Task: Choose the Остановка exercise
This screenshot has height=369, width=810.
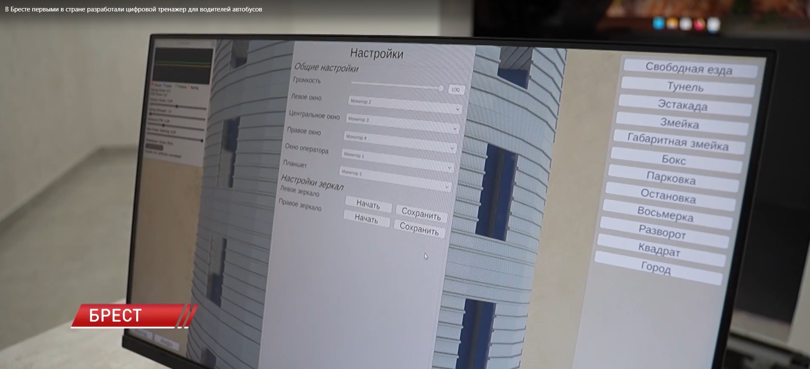Action: (668, 196)
